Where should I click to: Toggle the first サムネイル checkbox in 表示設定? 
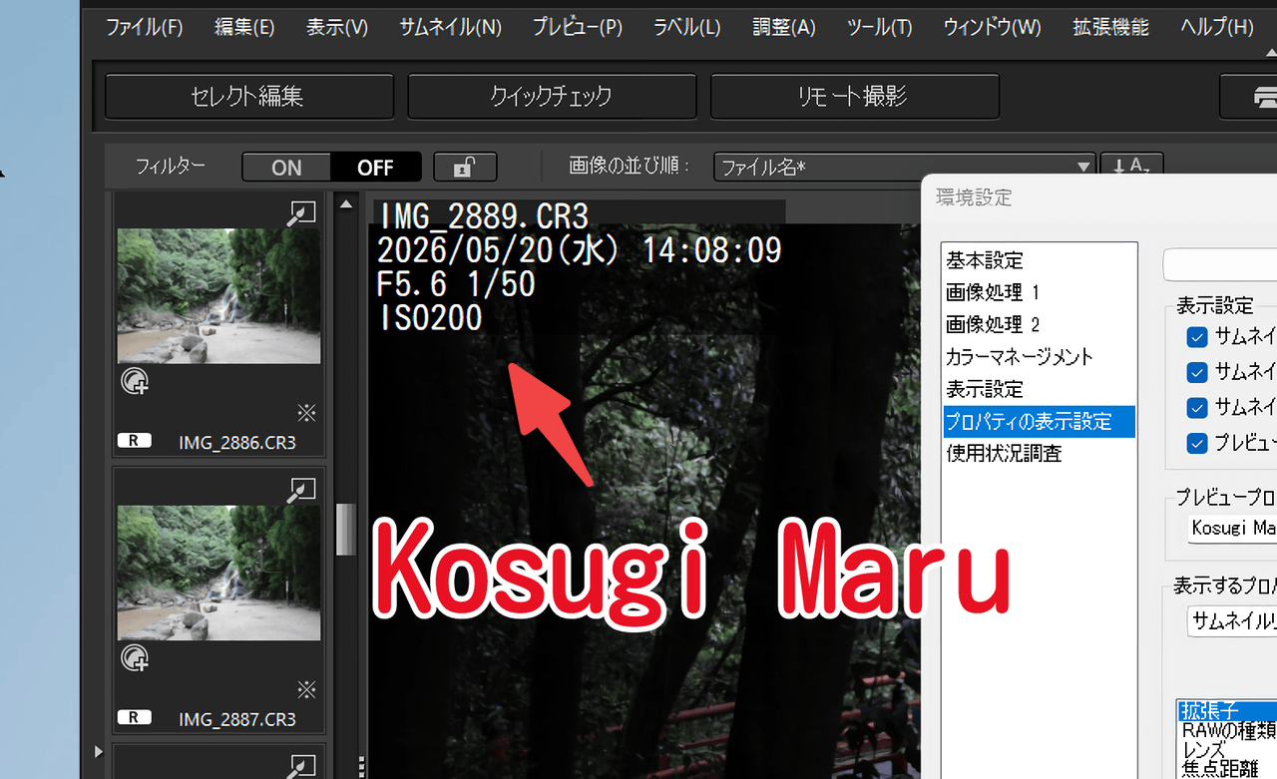coord(1197,336)
